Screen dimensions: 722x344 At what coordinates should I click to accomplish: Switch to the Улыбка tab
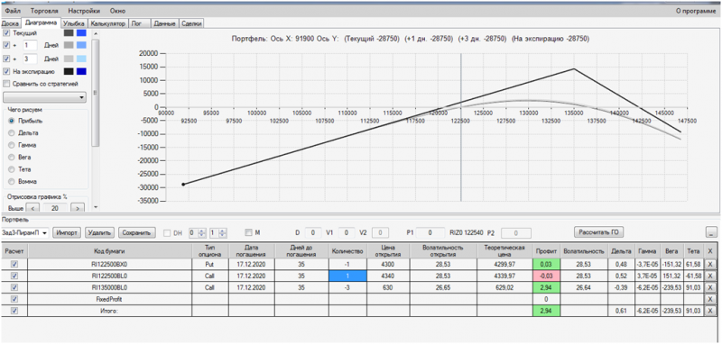point(74,23)
